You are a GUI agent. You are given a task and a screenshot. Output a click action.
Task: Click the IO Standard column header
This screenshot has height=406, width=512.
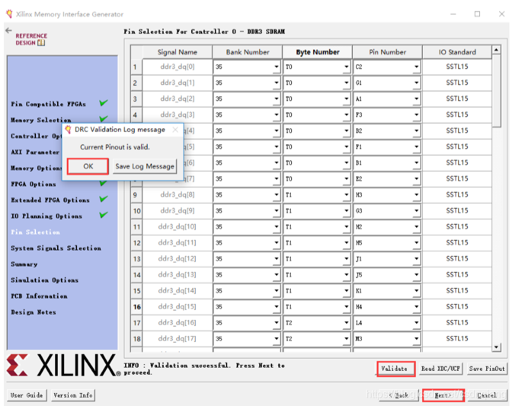coord(457,52)
